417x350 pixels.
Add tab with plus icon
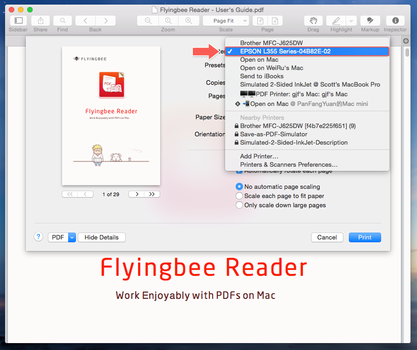(x=406, y=41)
